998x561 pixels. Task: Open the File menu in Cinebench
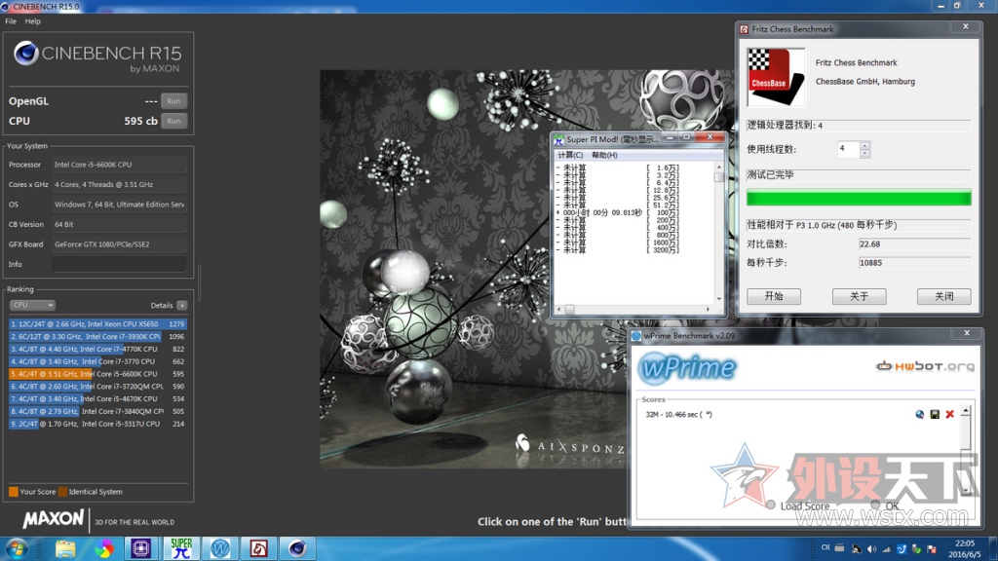tap(11, 21)
